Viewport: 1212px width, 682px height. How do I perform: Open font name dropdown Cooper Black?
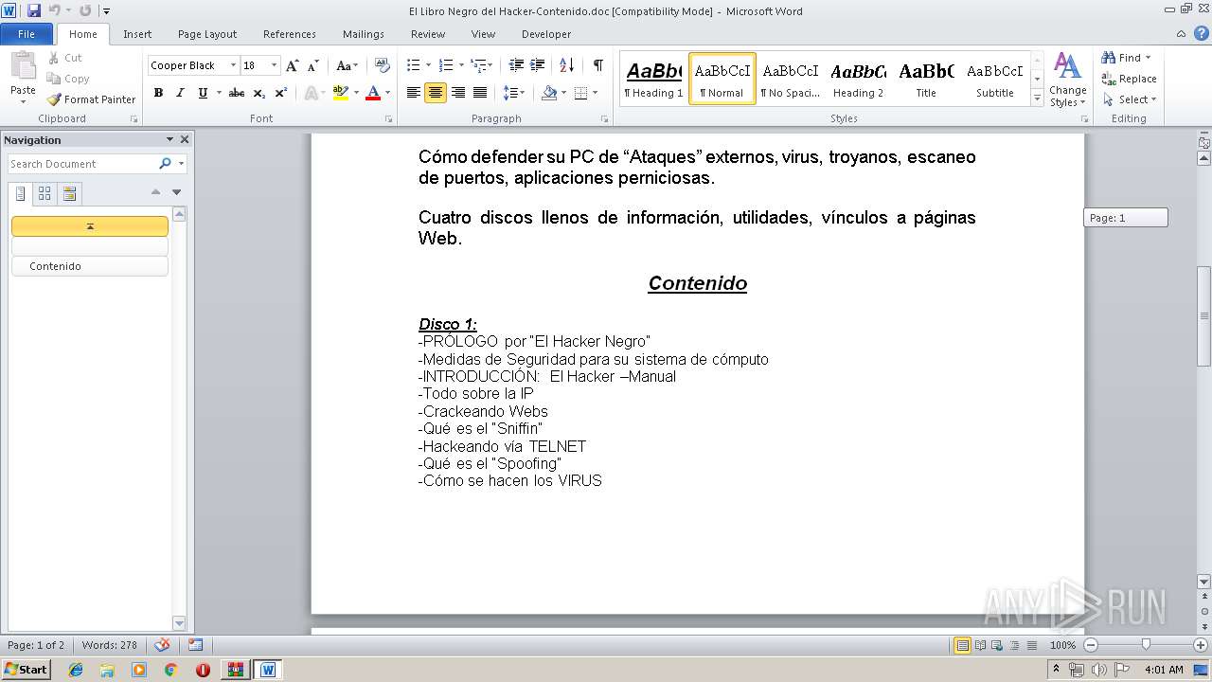coord(233,65)
